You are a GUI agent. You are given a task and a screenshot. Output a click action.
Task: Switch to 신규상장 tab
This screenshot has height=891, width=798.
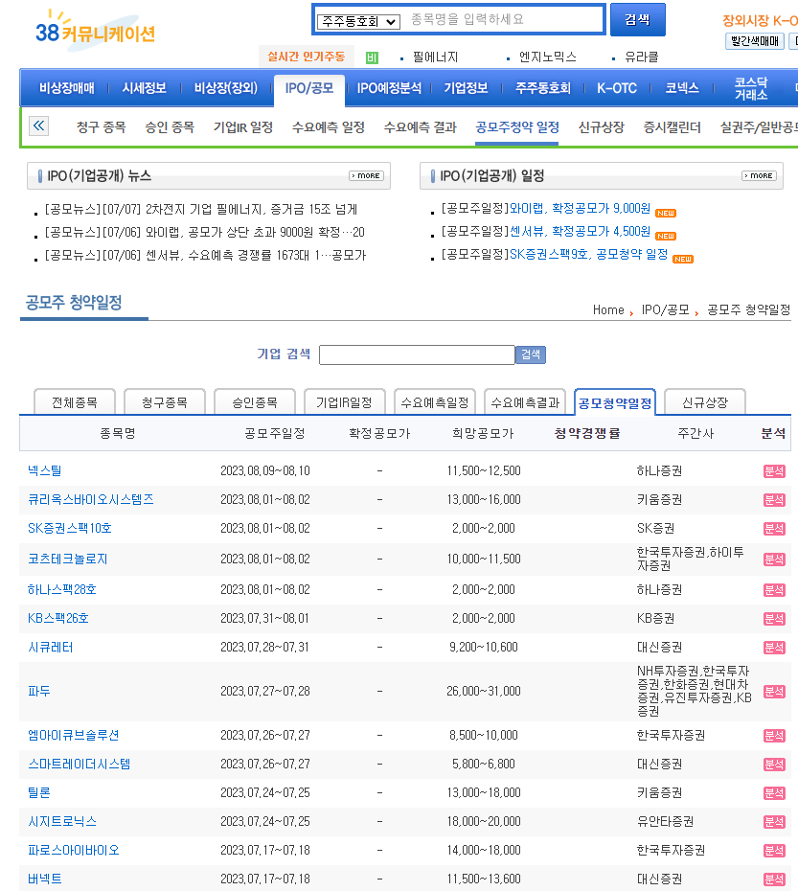coord(705,402)
